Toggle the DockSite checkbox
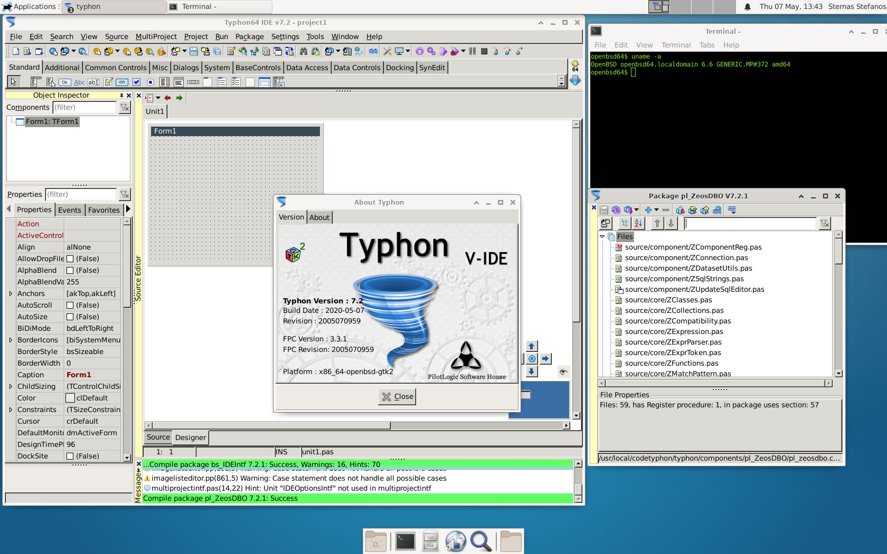The width and height of the screenshot is (887, 554). click(x=70, y=456)
